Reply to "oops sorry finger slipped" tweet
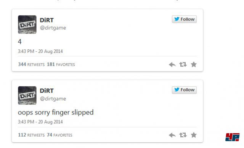Image resolution: width=244 pixels, height=148 pixels. [172, 135]
